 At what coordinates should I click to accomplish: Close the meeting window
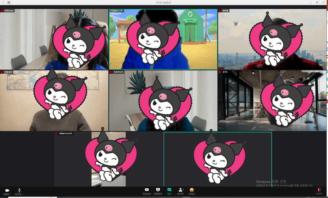pyautogui.click(x=323, y=3)
